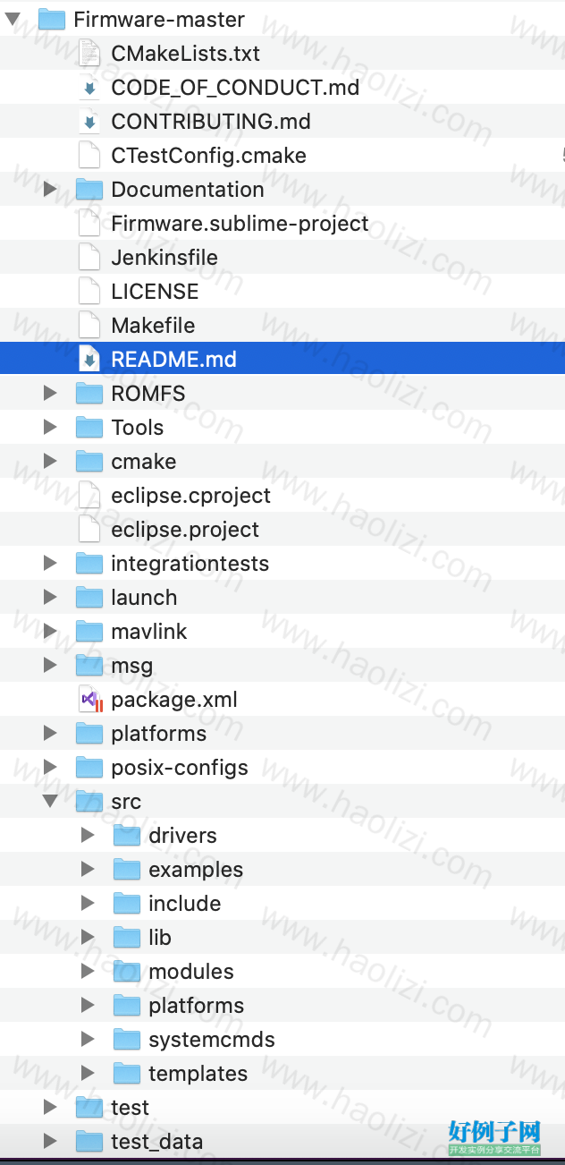Click the README.md markdown icon
The height and width of the screenshot is (1165, 565).
pyautogui.click(x=89, y=360)
